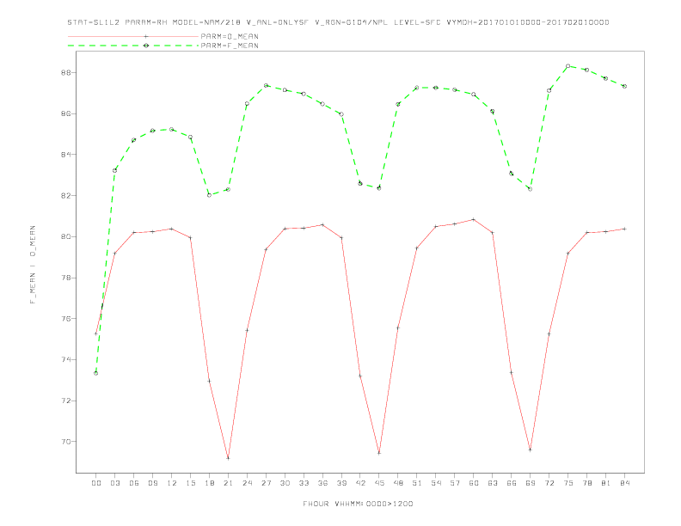Click x-axis tick label 21
681x526 pixels.
point(228,483)
